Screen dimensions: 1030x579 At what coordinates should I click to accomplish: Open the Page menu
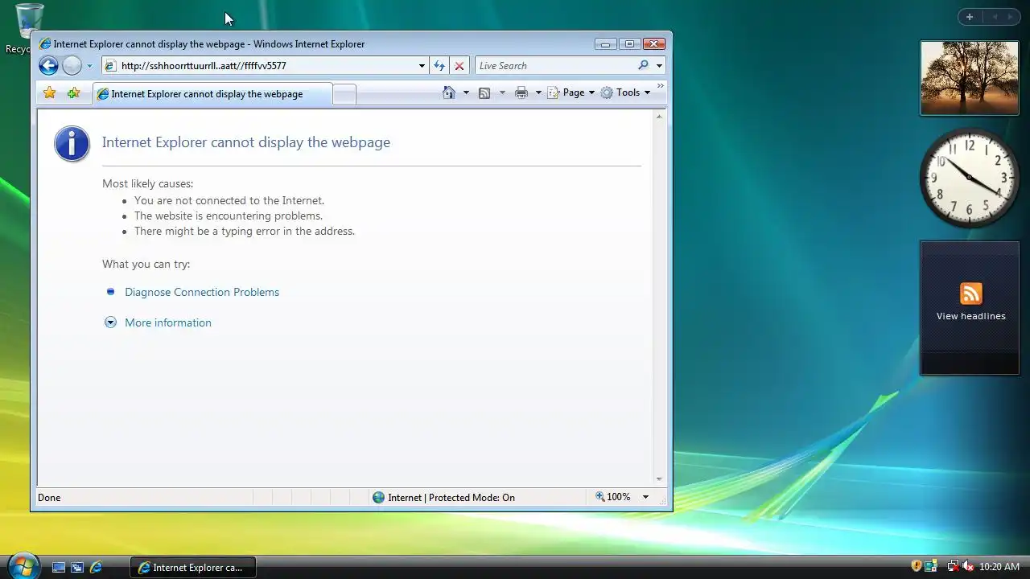571,92
